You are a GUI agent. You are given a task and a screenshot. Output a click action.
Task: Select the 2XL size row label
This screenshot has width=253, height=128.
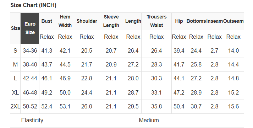click(x=15, y=107)
